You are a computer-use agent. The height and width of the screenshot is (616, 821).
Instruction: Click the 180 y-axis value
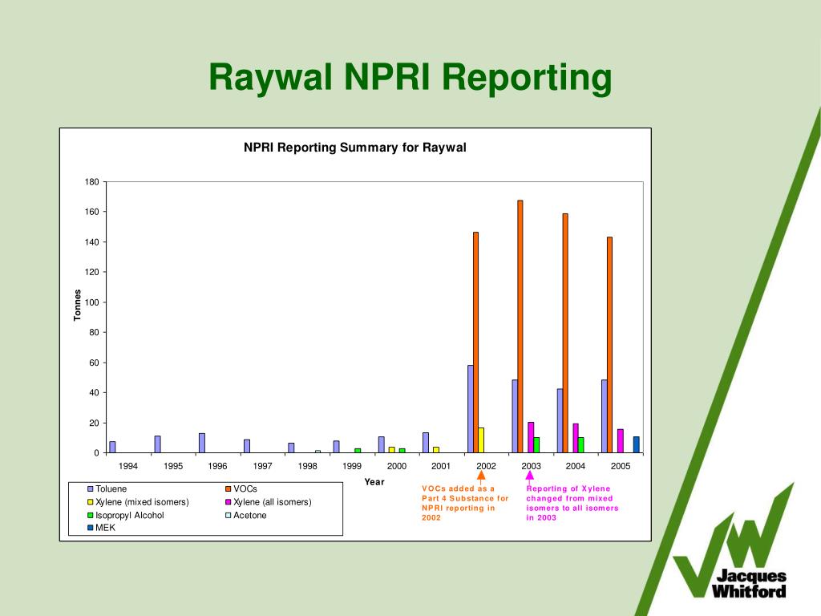91,182
